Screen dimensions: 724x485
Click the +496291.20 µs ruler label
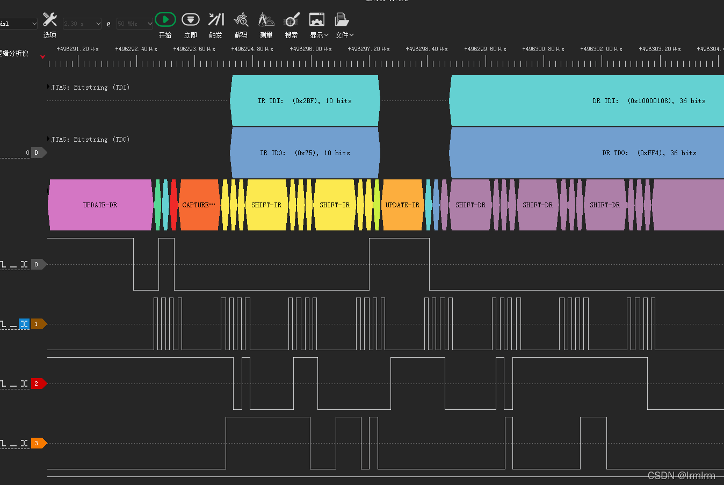[x=78, y=49]
